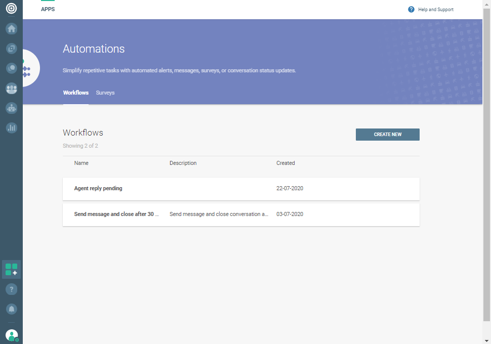Open the user profile avatar
The width and height of the screenshot is (491, 344).
tap(11, 335)
